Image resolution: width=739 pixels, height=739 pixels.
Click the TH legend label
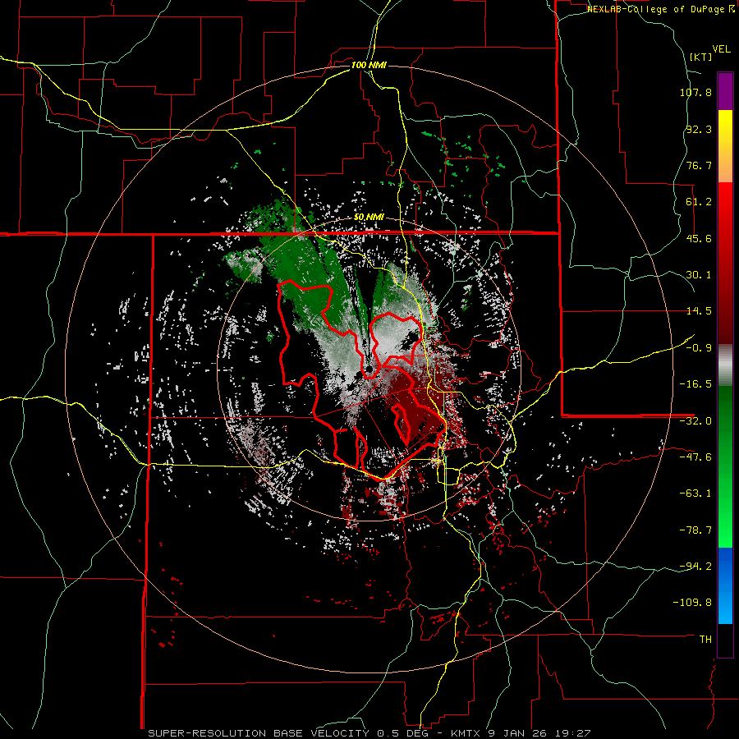705,640
